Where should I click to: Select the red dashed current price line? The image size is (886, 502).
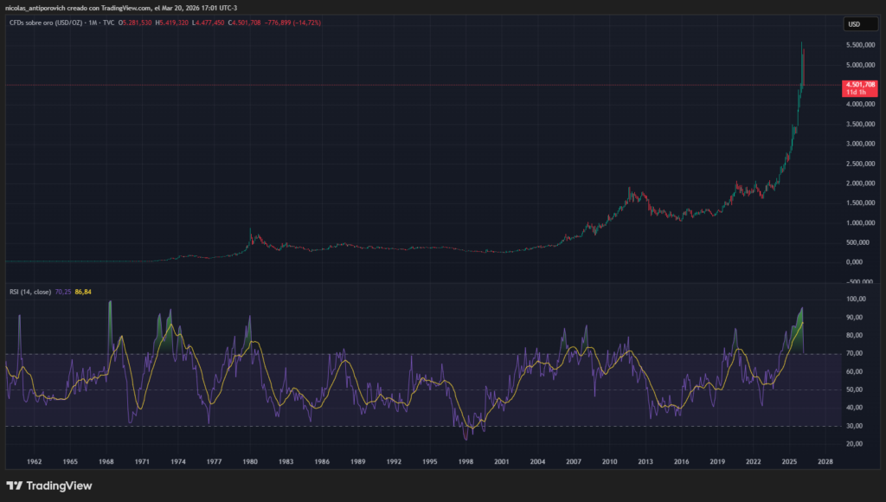(433, 86)
